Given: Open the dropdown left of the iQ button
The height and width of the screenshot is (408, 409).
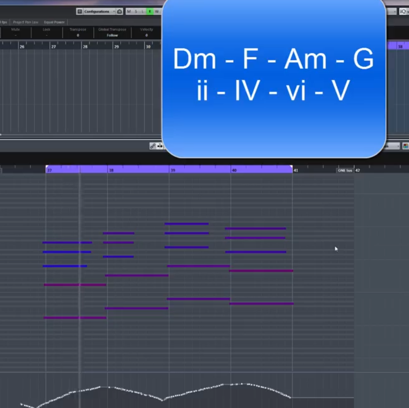Looking at the screenshot, I should (x=392, y=12).
